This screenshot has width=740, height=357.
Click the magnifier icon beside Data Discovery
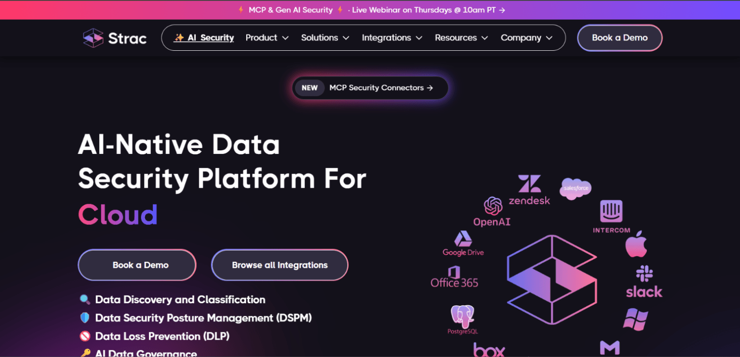coord(85,299)
